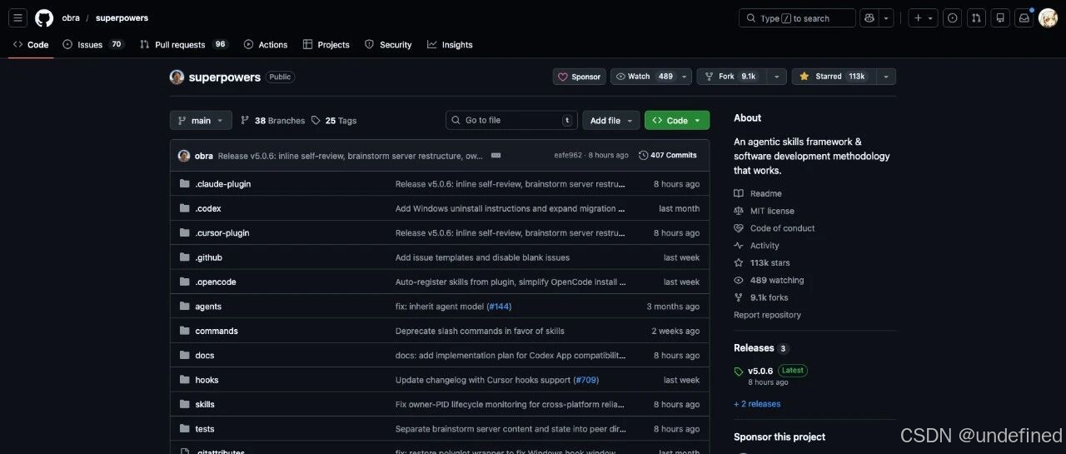Open the main branch selector dropdown
This screenshot has height=454, width=1066.
(201, 121)
